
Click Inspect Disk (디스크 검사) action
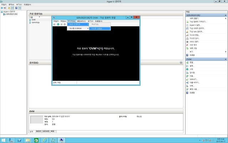195,38
